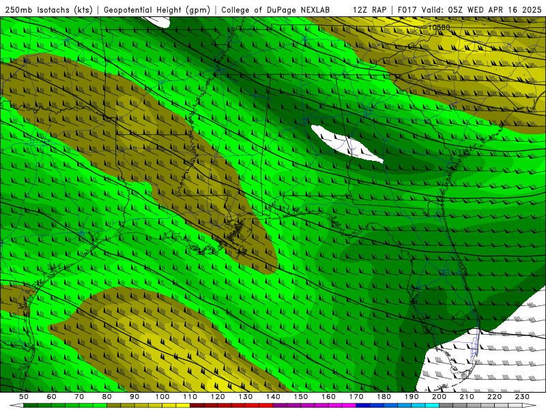This screenshot has width=546, height=409.
Task: Click the dark blue swatch just right of 170
Action: pos(363,406)
